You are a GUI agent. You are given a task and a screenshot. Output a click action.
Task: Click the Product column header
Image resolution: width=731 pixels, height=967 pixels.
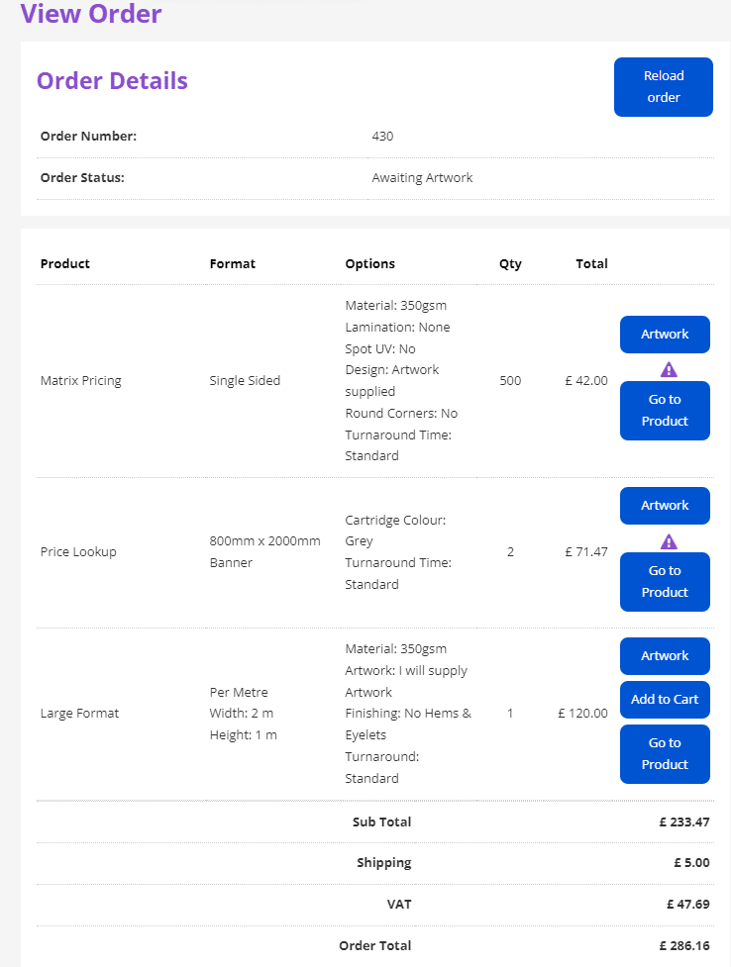click(x=65, y=264)
